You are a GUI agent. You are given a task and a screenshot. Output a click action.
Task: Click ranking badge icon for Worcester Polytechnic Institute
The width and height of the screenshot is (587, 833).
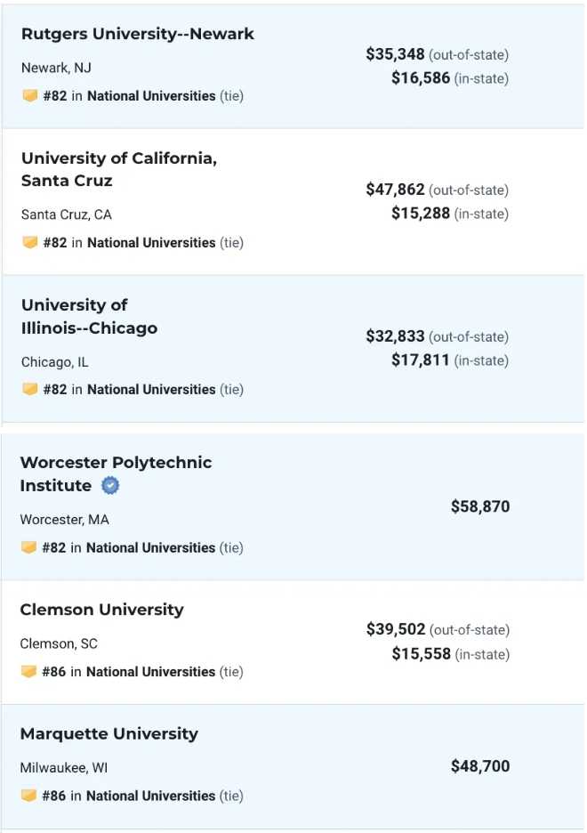(29, 547)
